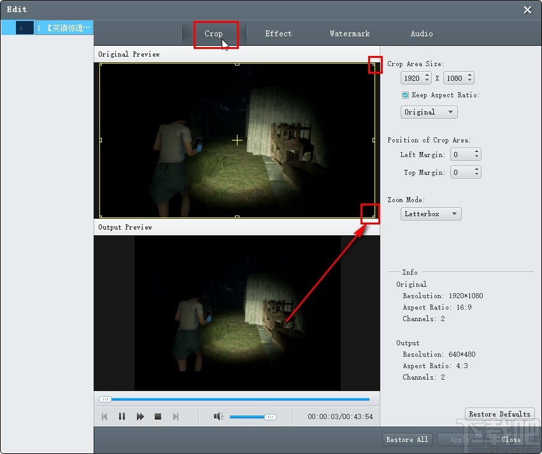The image size is (542, 454).
Task: Decrease Left Margin stepper down
Action: pos(476,157)
